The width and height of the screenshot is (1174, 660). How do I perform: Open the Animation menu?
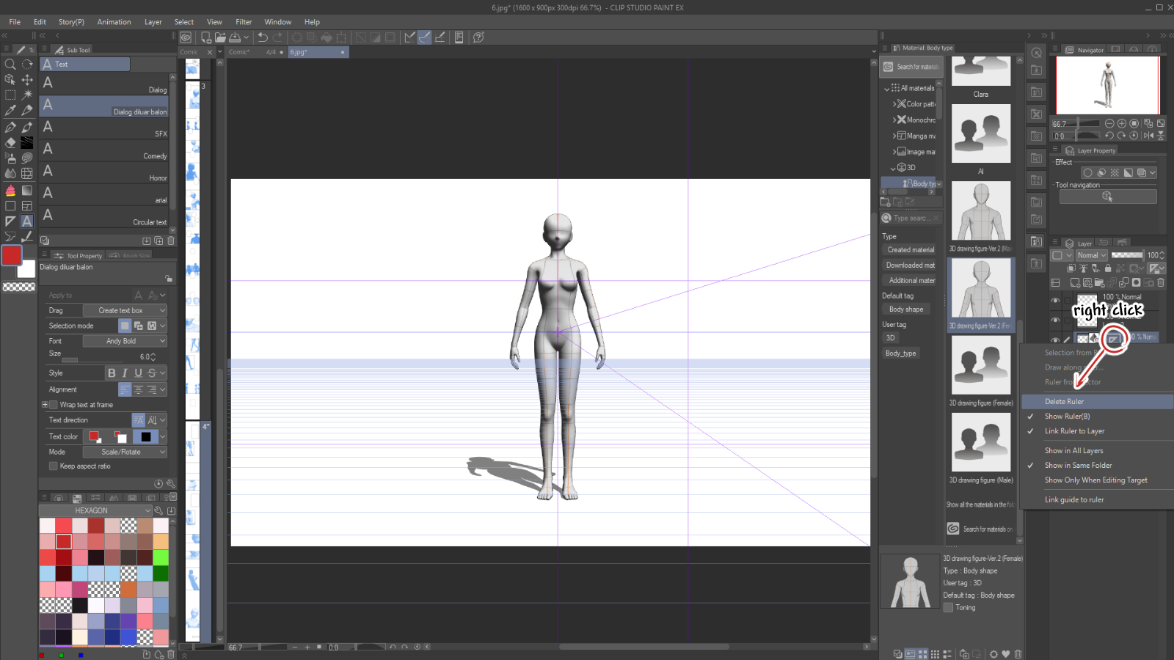114,22
